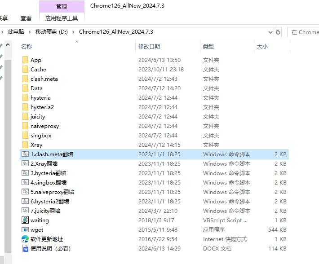Select the clash.meta folder icon
Viewport: 319px width, 264px height.
pyautogui.click(x=25, y=79)
